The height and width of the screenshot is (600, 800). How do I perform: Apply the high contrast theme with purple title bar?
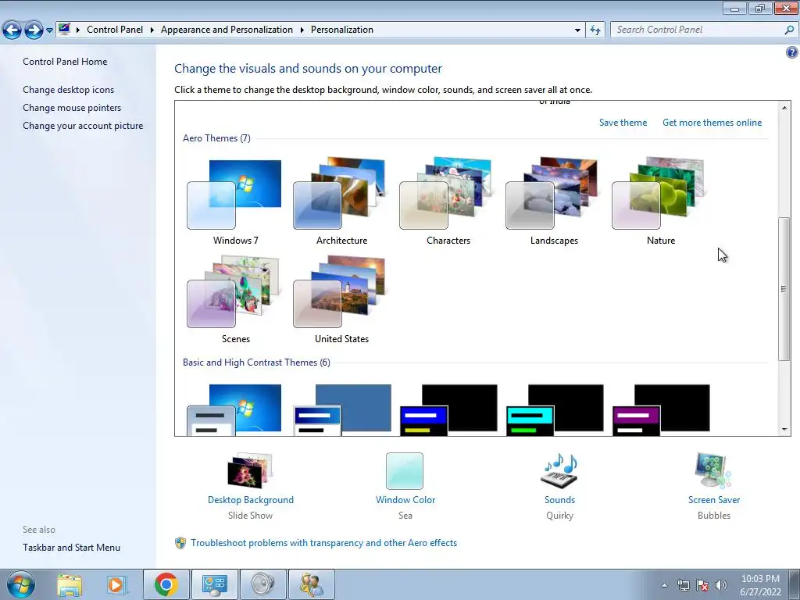tap(661, 409)
